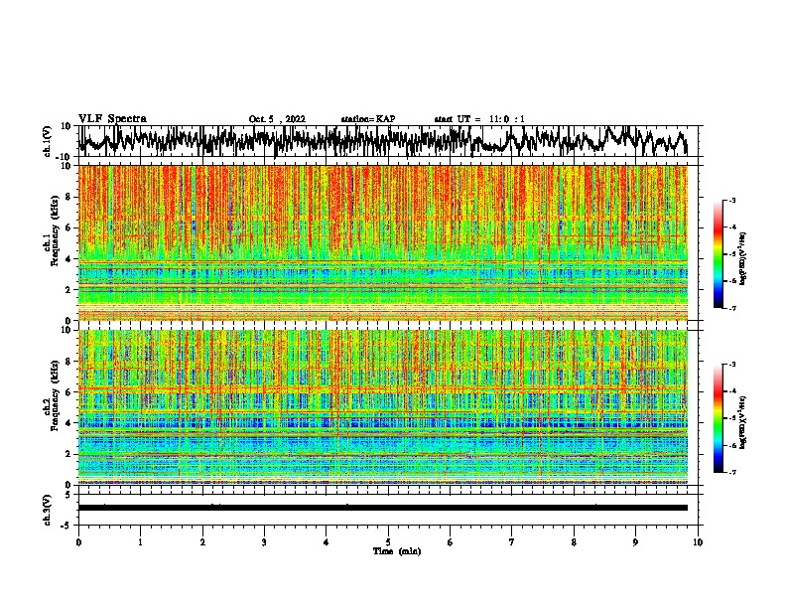Click time axis tick label "0"
Viewport: 786px width, 608px height.
pos(78,542)
